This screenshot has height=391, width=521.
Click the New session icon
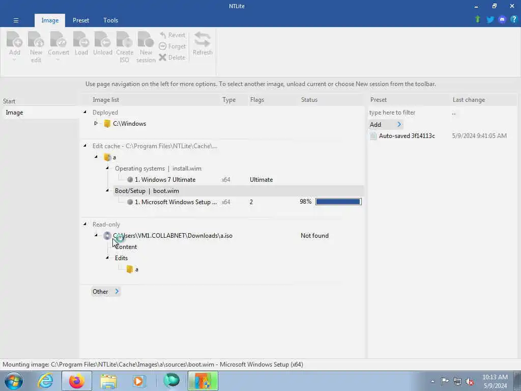146,40
